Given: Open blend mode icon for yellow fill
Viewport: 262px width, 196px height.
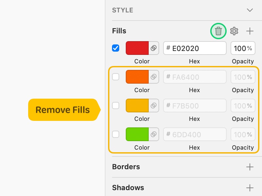Looking at the screenshot, I should [x=154, y=106].
